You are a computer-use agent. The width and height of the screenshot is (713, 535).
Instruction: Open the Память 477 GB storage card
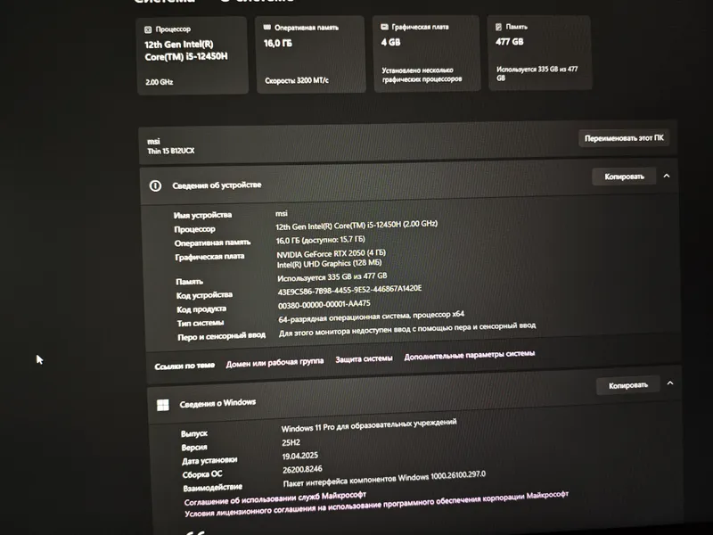(539, 53)
